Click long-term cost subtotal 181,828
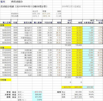The height and width of the screenshot is (101, 103). click(x=67, y=45)
